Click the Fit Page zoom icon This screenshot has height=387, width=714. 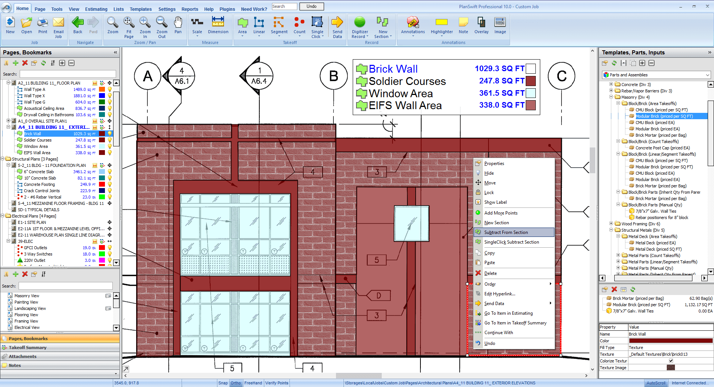[x=129, y=25]
